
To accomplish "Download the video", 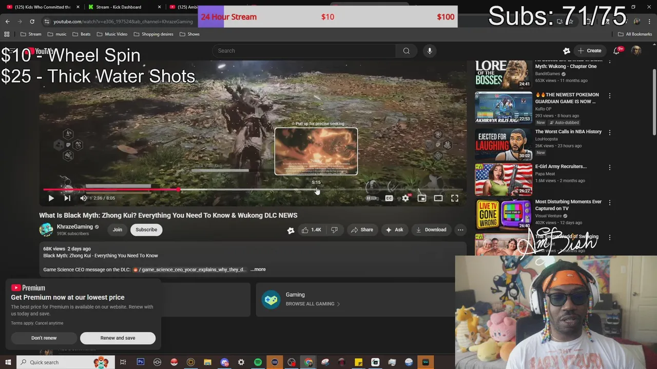I will [431, 230].
